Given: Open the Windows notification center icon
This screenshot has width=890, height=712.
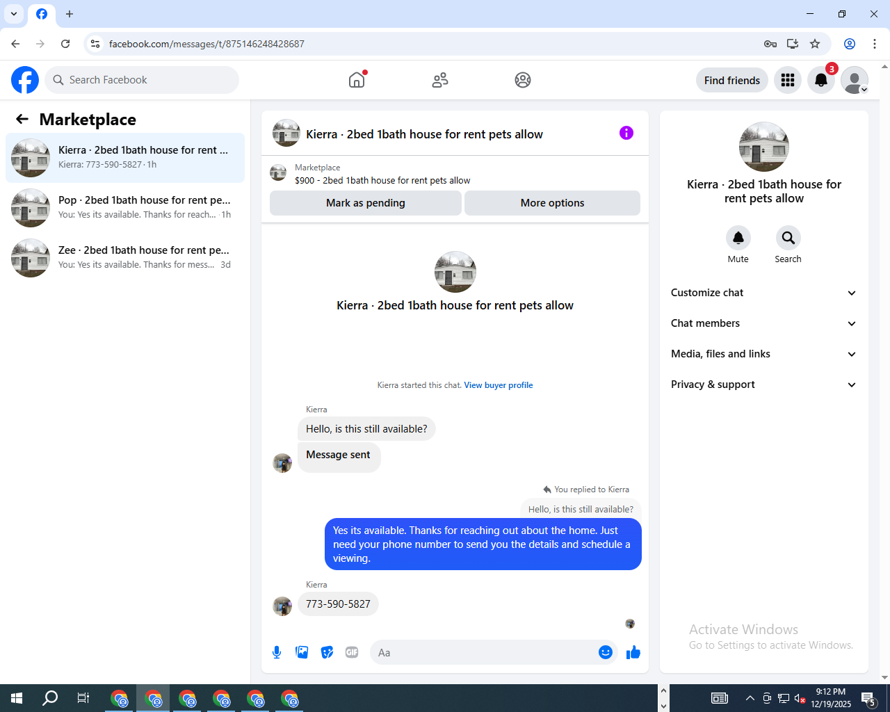Looking at the screenshot, I should point(868,698).
